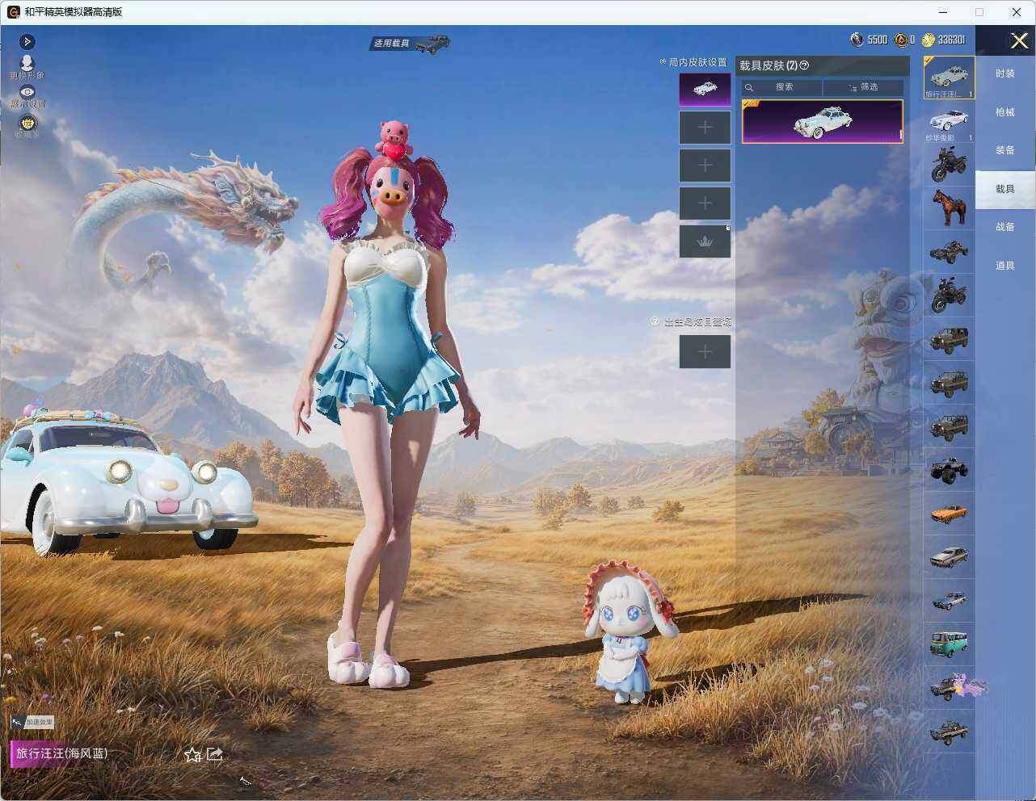The image size is (1036, 801).
Task: Expand the arrow menu icon at top-left
Action: [27, 41]
